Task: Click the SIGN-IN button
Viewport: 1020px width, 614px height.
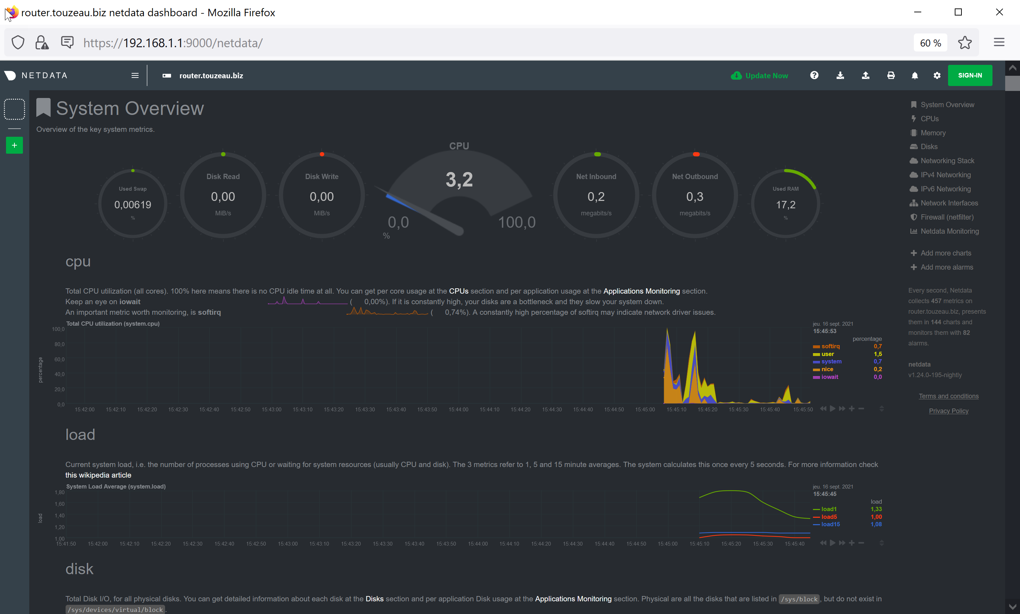Action: (x=970, y=75)
